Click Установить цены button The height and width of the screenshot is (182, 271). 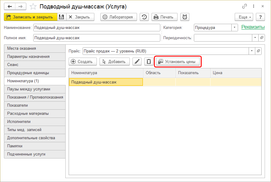[178, 61]
